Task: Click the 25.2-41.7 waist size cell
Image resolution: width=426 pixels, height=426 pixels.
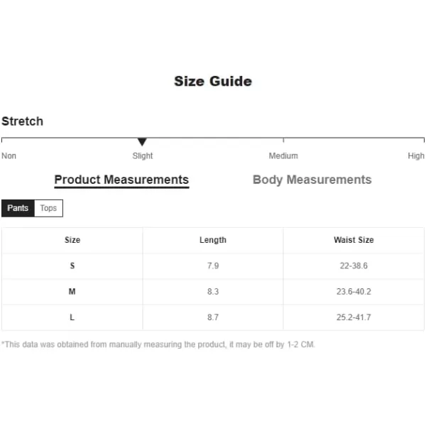Action: pos(354,317)
